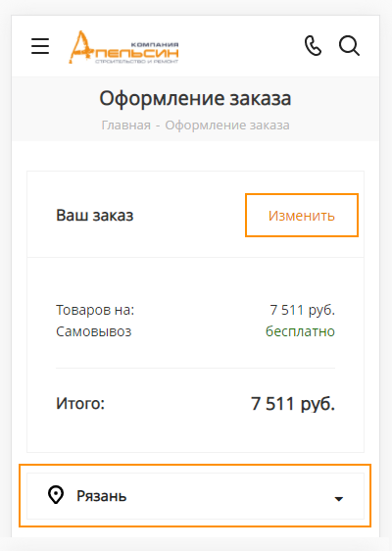The image size is (392, 551).
Task: Click the Самовывоз delivery label
Action: pyautogui.click(x=94, y=331)
